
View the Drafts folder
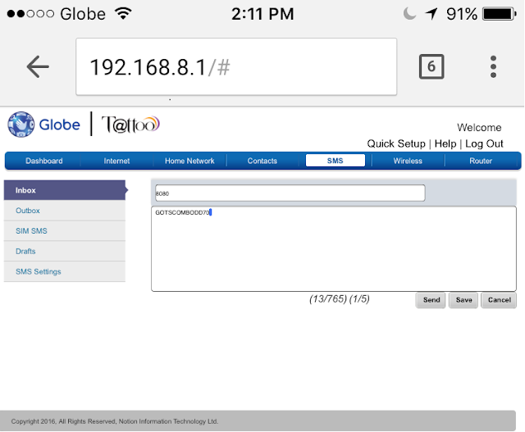pos(65,252)
